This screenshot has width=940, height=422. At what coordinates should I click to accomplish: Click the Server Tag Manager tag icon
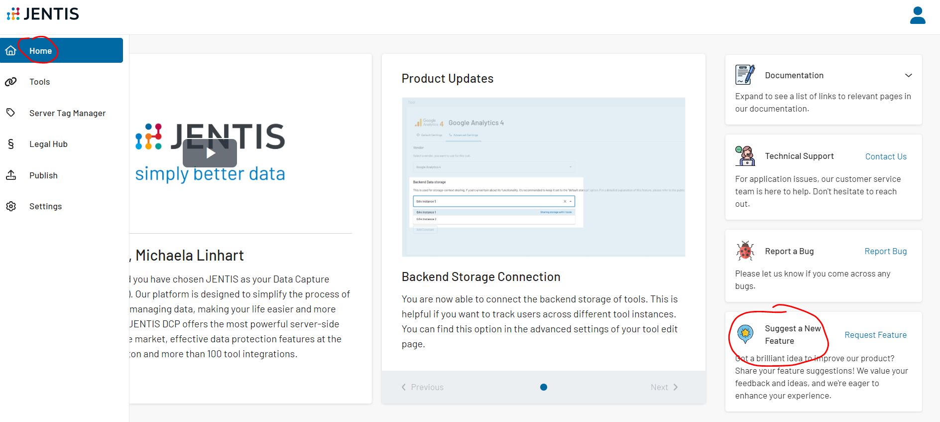click(x=10, y=113)
